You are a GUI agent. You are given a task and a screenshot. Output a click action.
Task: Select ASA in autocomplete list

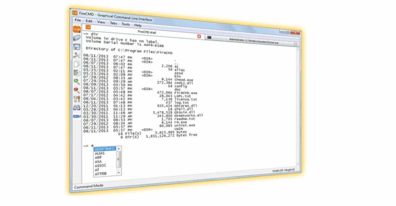click(x=98, y=162)
